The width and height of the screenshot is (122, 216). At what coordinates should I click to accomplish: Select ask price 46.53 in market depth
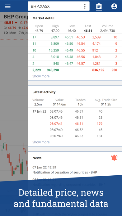[x=81, y=37]
